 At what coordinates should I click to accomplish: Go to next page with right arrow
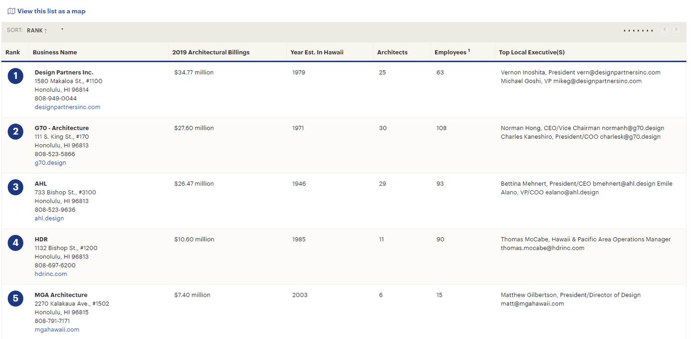[x=676, y=29]
